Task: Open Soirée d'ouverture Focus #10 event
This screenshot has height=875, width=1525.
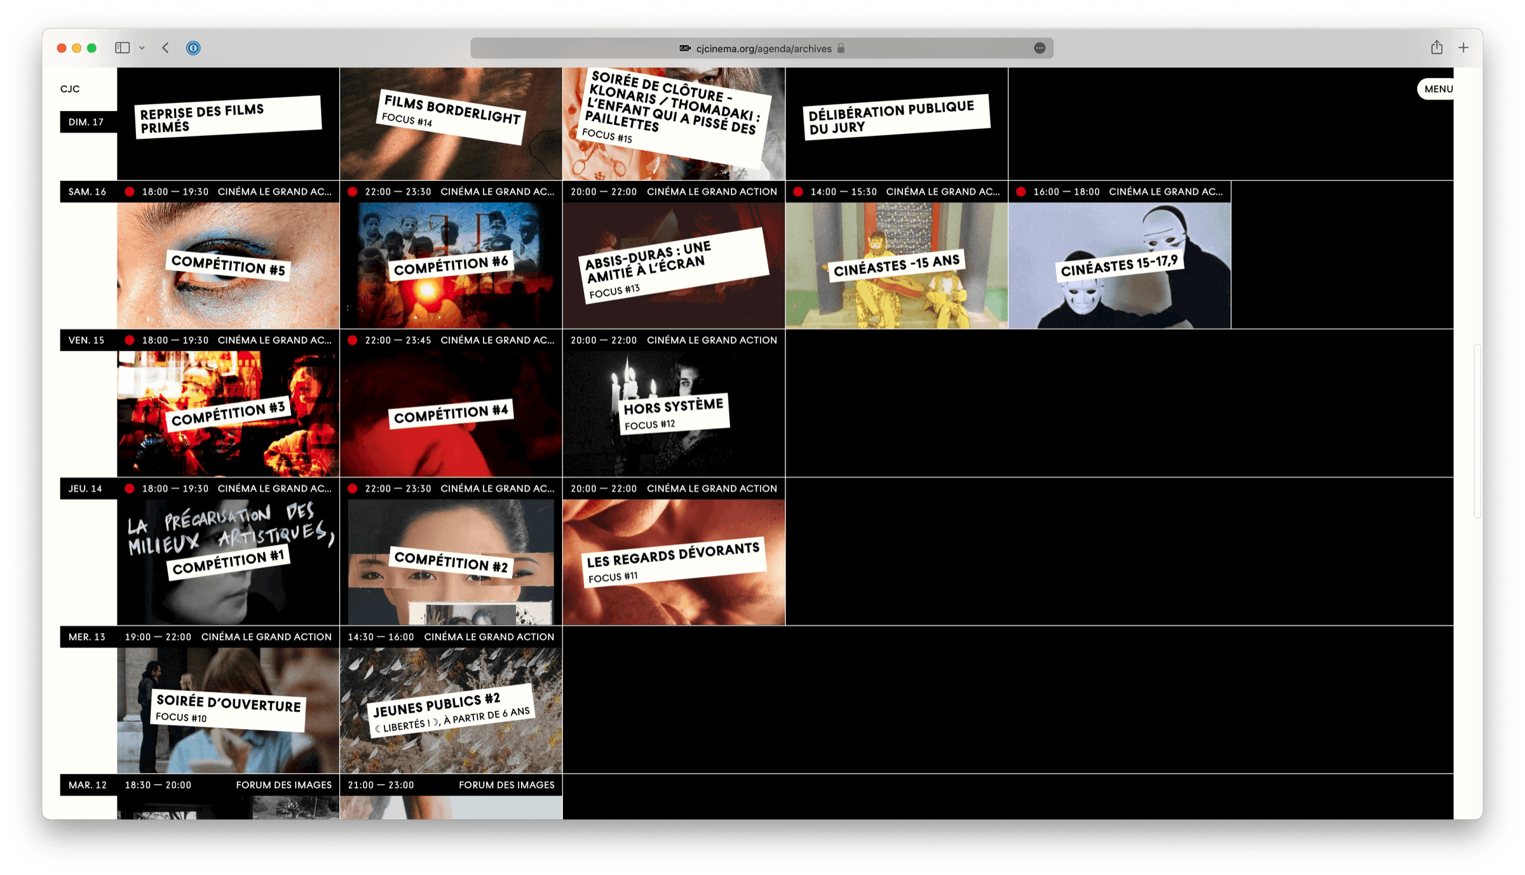Action: click(228, 709)
